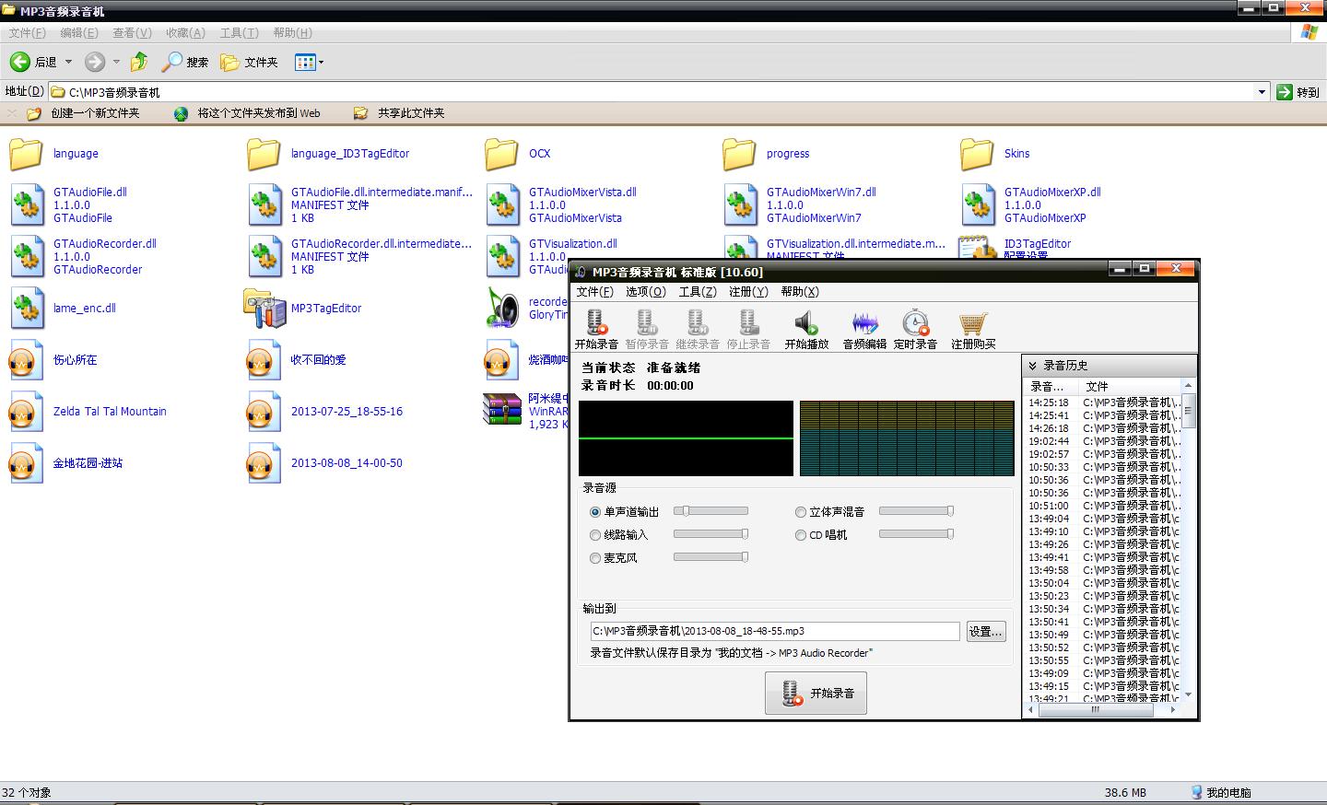Click the 开始播放 speaker icon
This screenshot has height=805, width=1327.
806,323
